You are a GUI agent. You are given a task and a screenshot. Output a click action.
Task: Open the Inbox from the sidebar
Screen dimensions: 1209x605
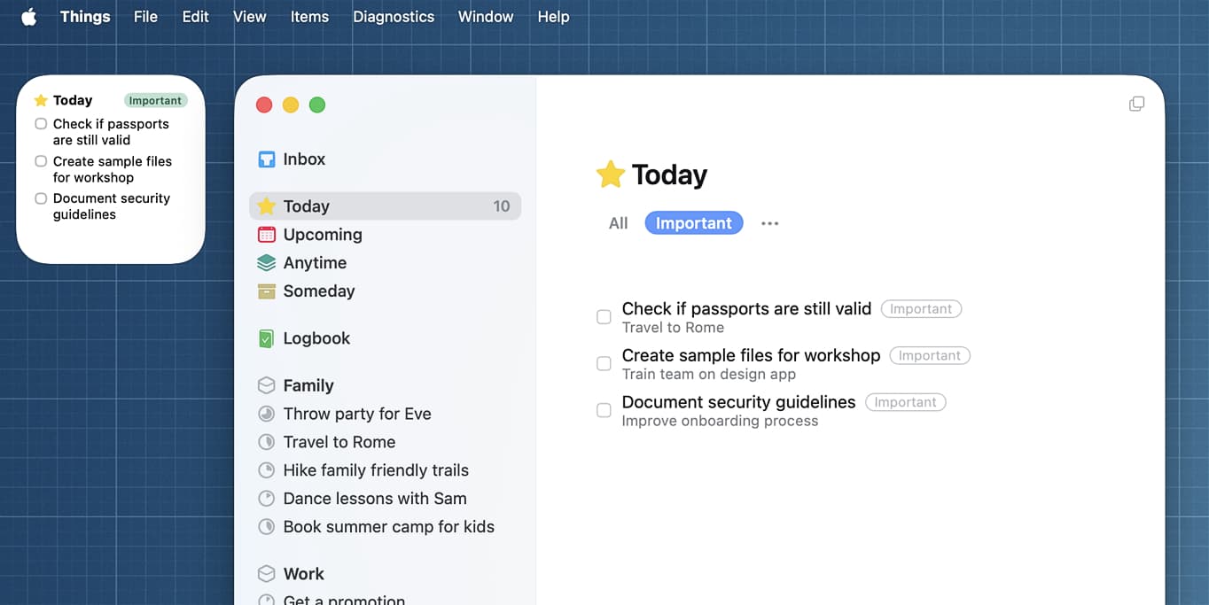click(304, 159)
